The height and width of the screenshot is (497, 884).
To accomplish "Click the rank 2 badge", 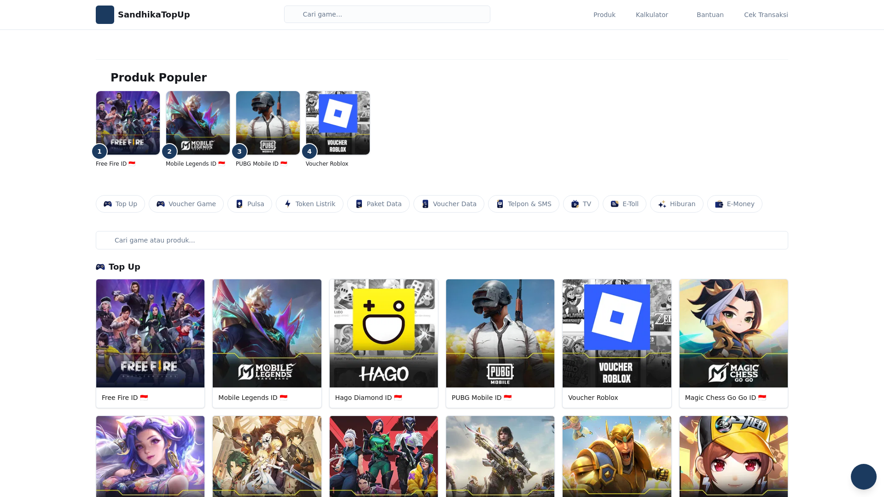I will (169, 151).
